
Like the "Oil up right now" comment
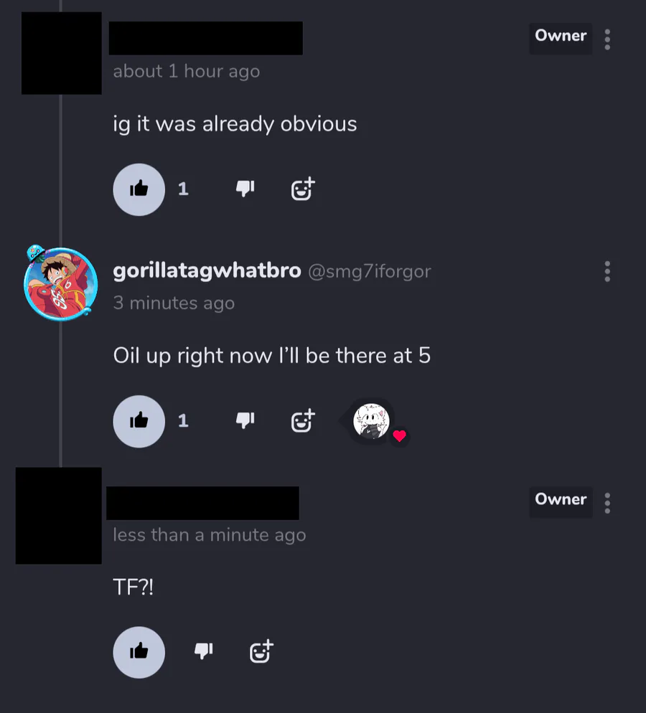(x=139, y=421)
